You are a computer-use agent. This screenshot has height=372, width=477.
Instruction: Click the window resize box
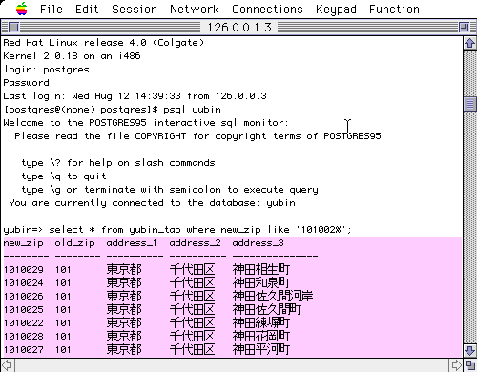[470, 365]
